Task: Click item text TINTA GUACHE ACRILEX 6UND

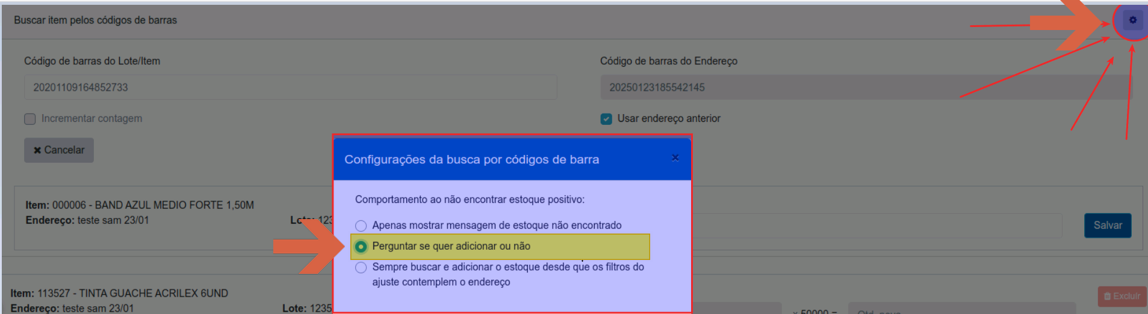Action: [x=154, y=294]
